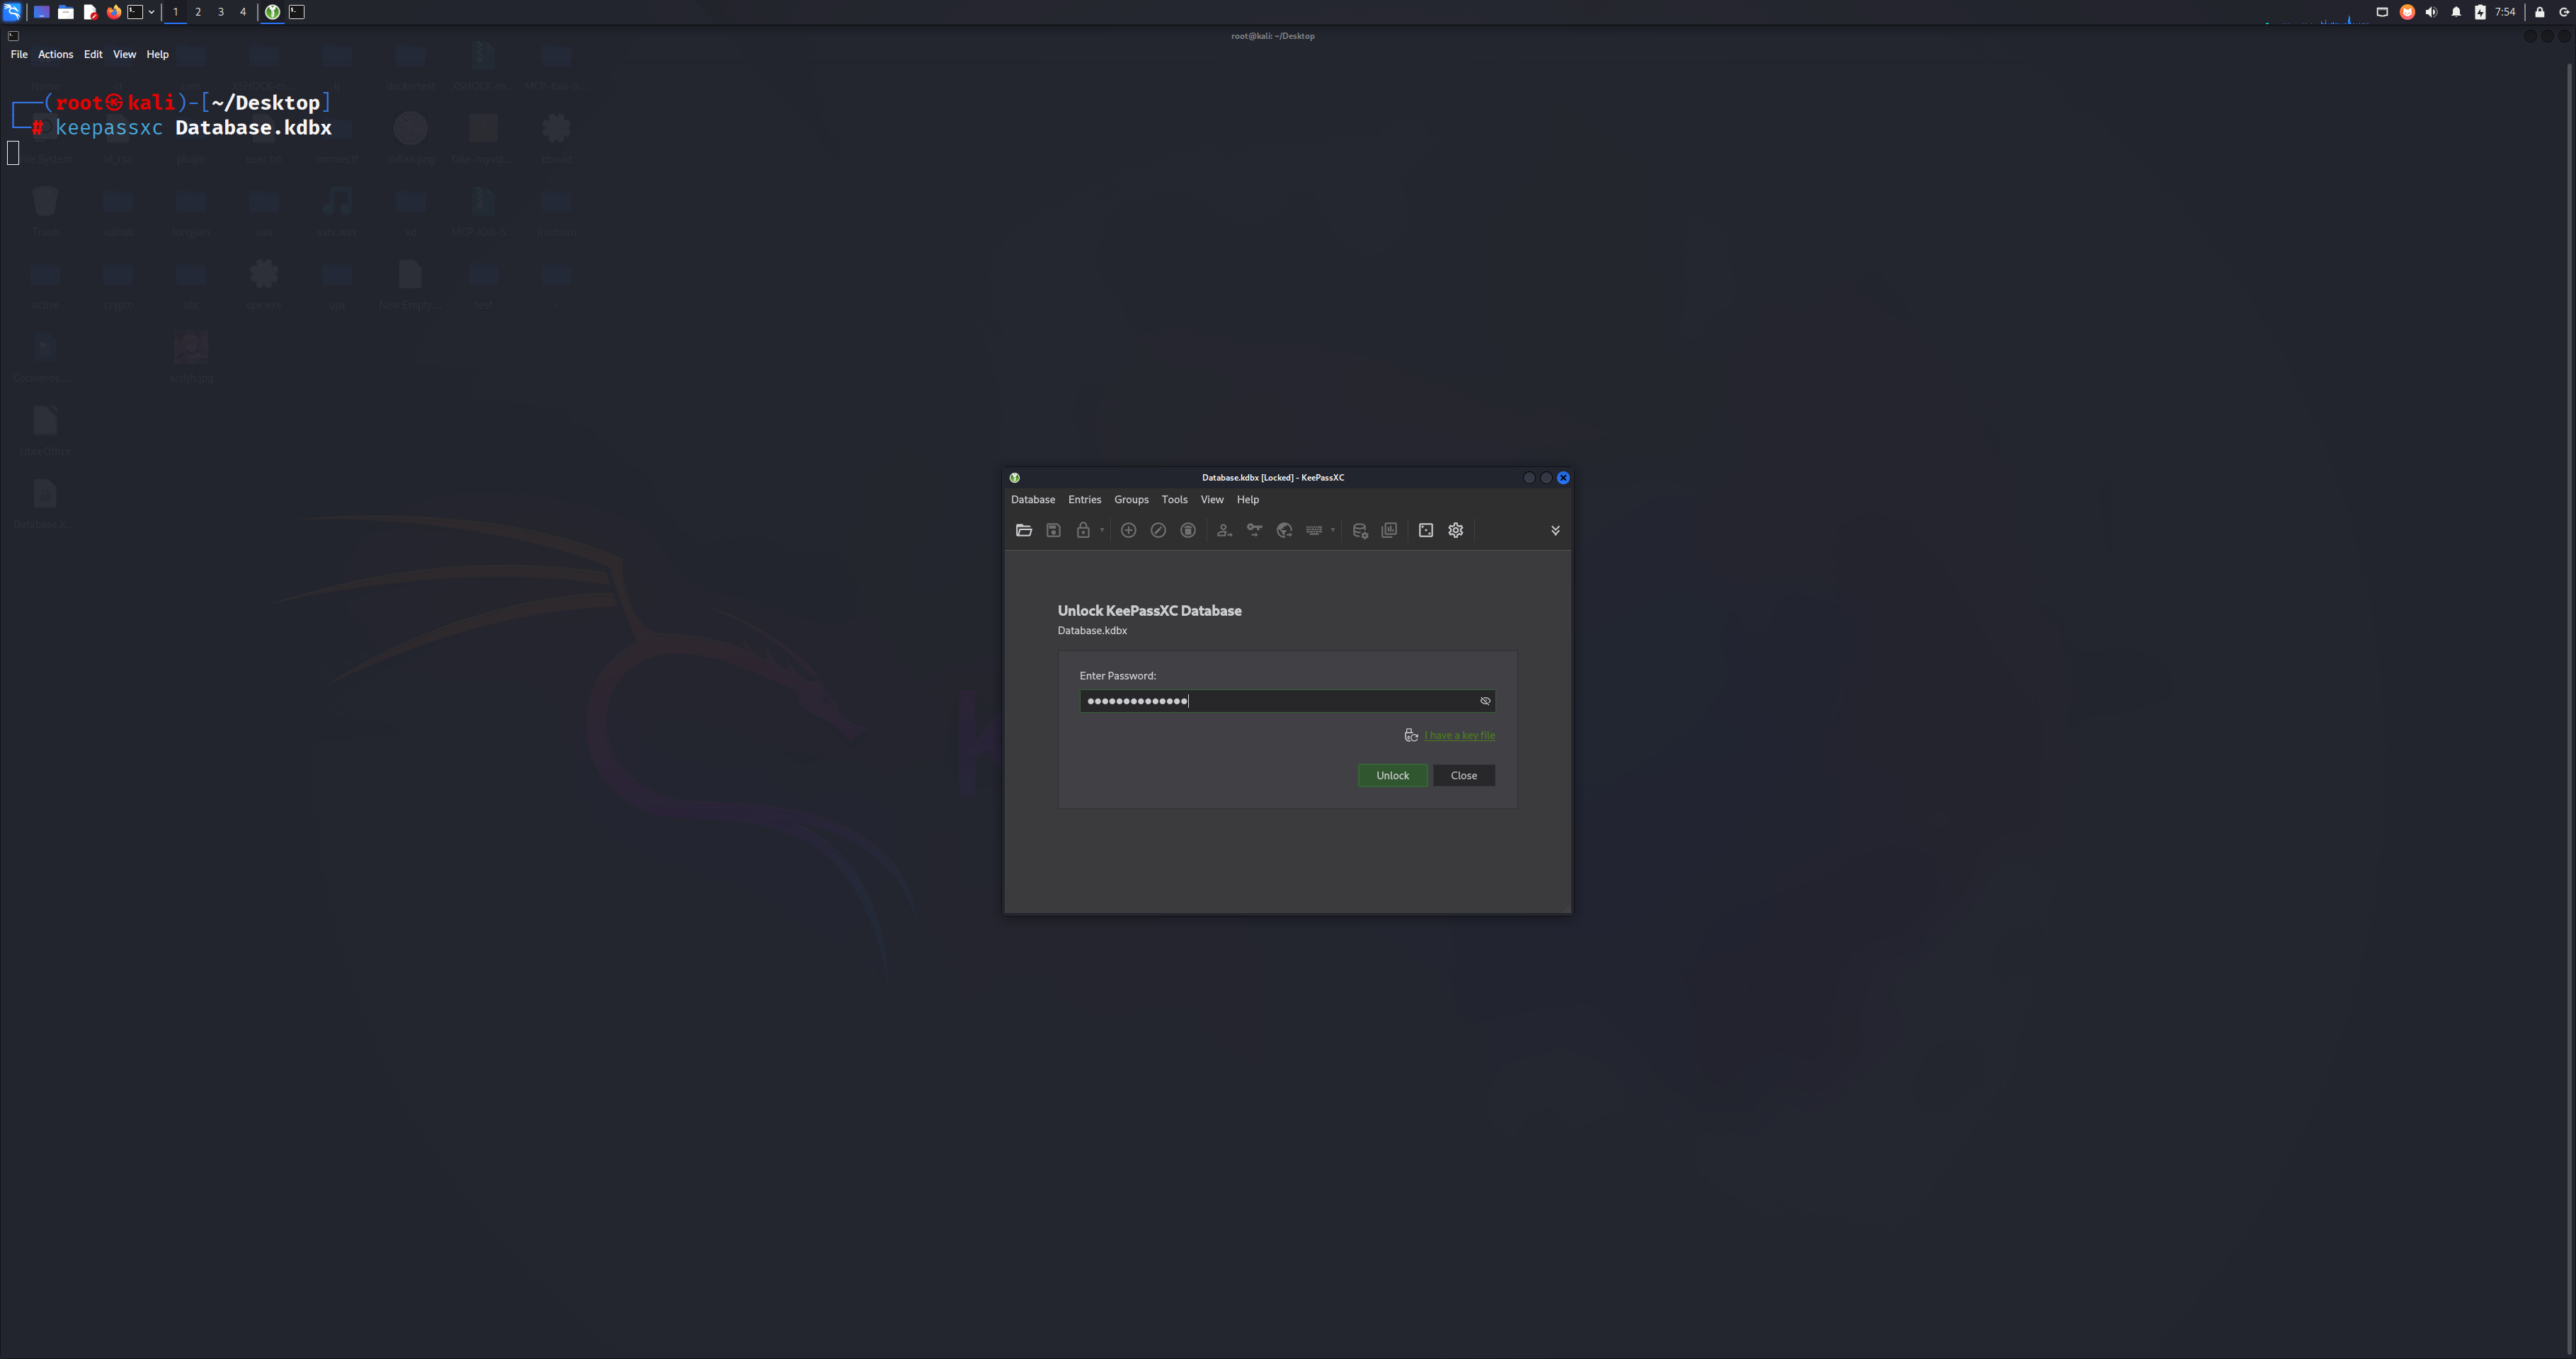Click the battery power tray icon
Image resolution: width=2576 pixels, height=1359 pixels.
pos(2480,12)
